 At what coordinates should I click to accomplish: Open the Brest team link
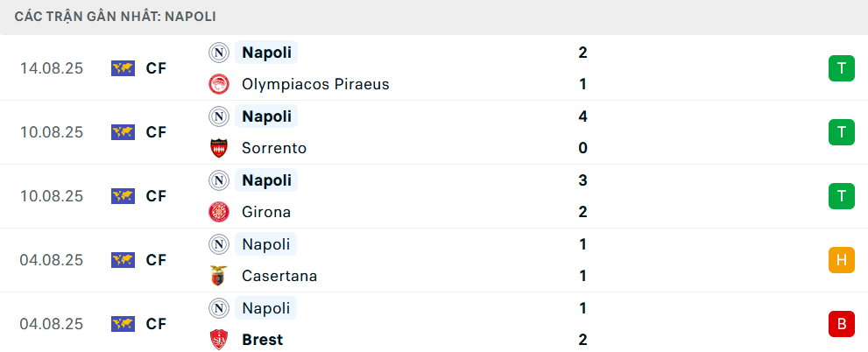coord(263,340)
